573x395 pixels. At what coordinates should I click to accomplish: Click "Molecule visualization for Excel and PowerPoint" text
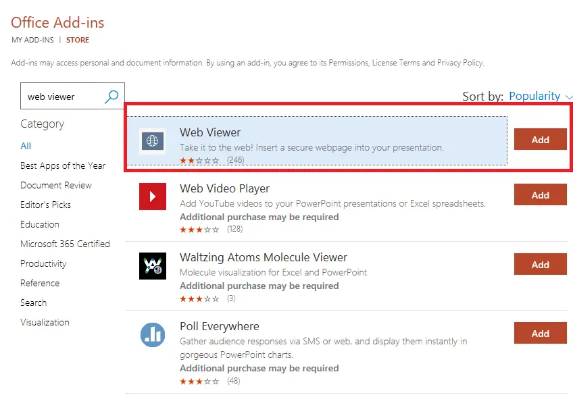click(274, 272)
